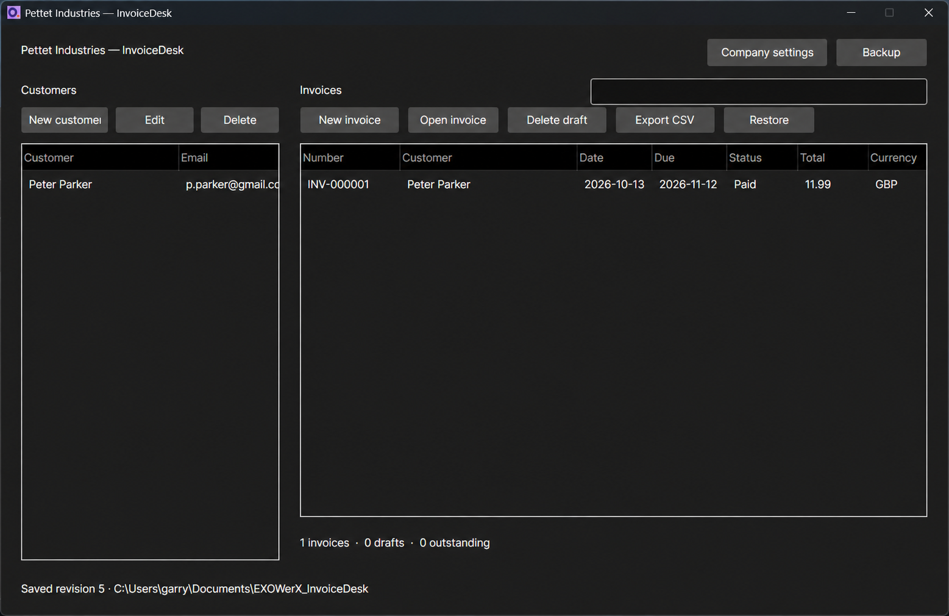Screen dimensions: 949x616
Task: Click invoices table Customer column header
Action: (488, 157)
